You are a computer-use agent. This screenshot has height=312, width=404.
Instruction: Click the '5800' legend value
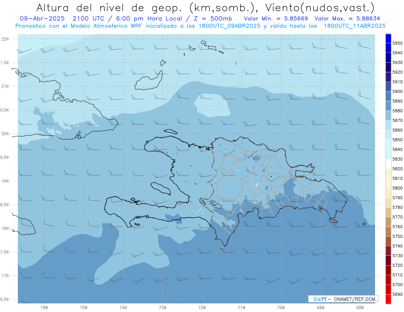[x=398, y=188]
